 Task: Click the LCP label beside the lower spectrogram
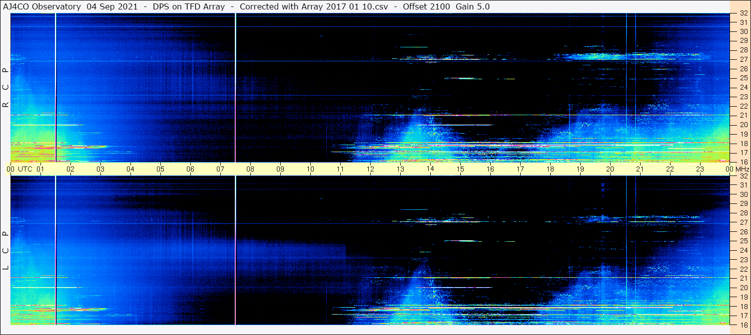point(5,251)
